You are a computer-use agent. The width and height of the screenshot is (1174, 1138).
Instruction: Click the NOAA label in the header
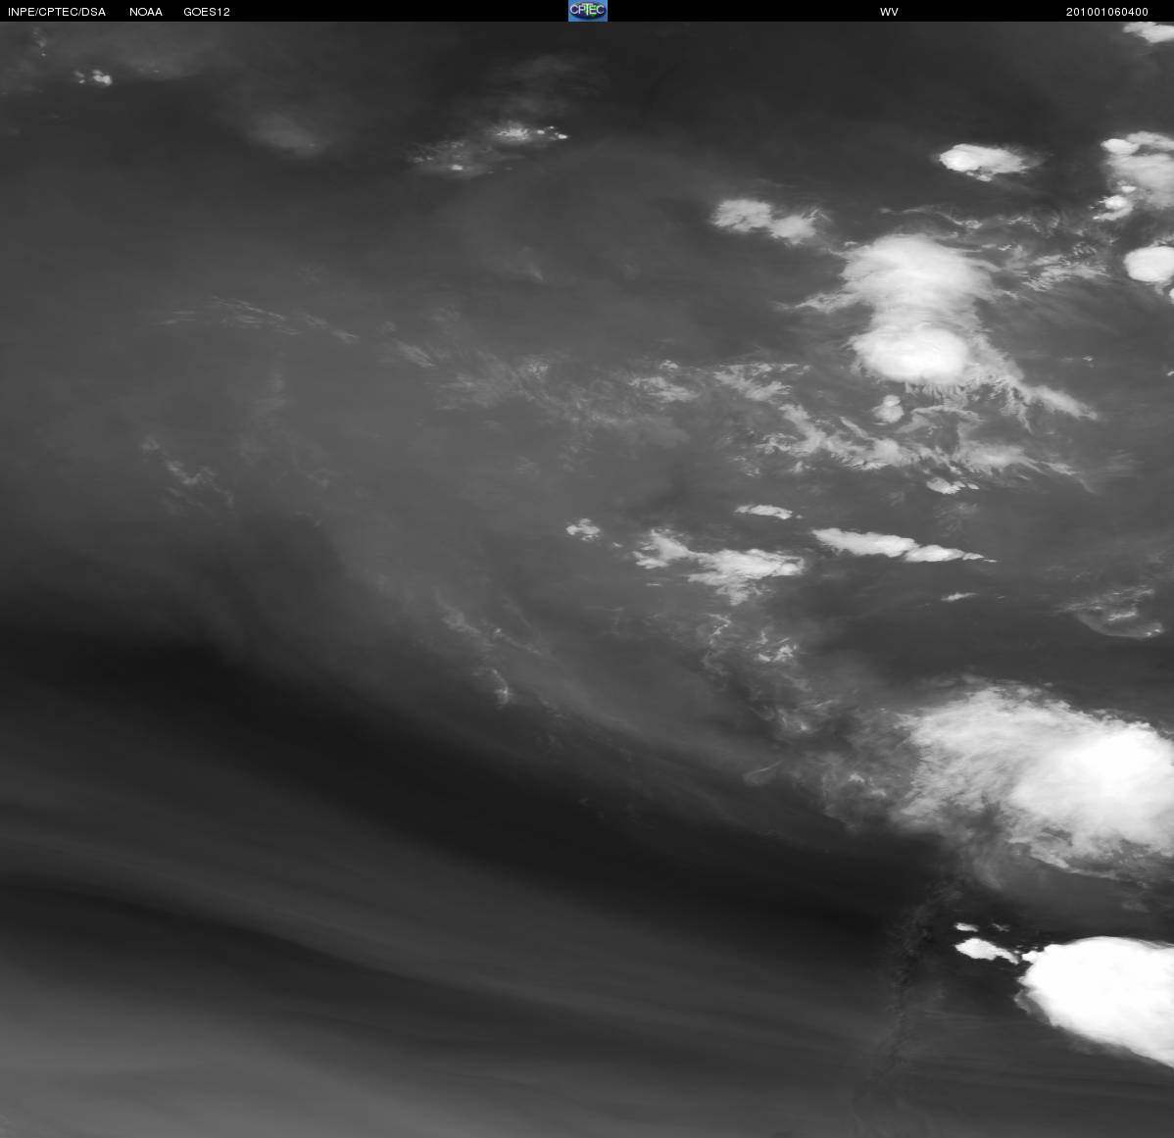[x=146, y=12]
